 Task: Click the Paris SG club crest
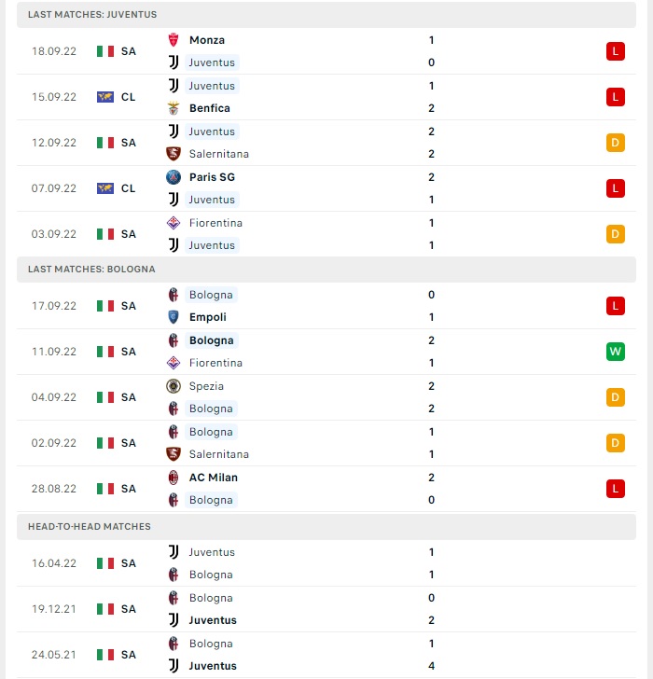click(174, 176)
